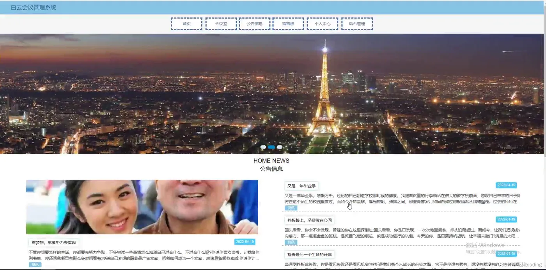Go to the 会议室 page

click(x=221, y=24)
